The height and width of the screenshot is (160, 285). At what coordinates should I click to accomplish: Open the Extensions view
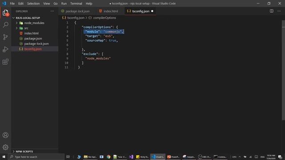[5, 62]
